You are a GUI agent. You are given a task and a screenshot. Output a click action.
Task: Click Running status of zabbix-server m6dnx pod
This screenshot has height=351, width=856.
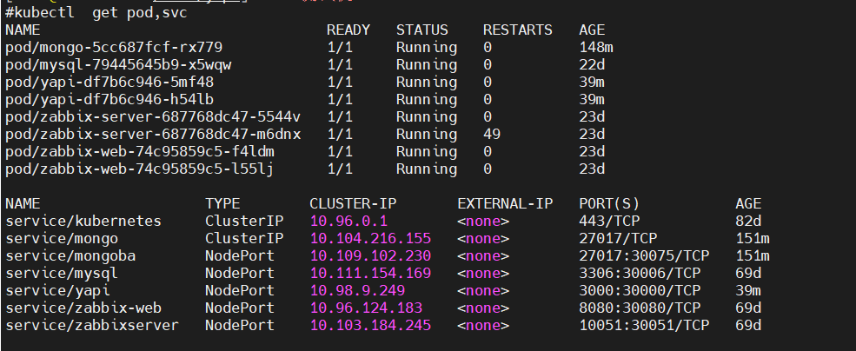click(x=427, y=135)
